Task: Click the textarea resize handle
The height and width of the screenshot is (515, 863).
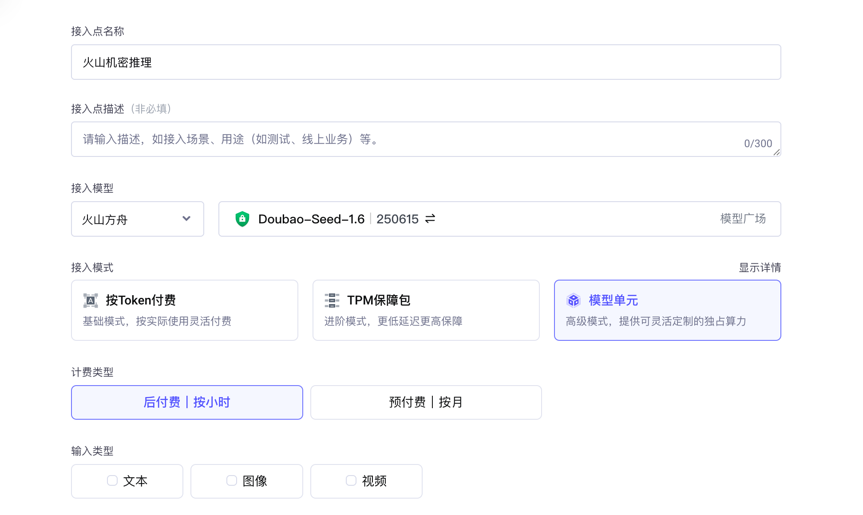Action: click(776, 152)
